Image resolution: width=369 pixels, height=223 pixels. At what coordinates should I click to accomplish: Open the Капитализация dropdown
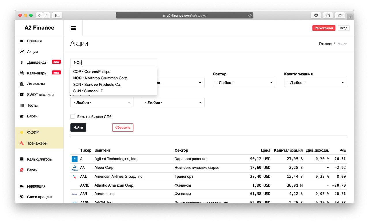[x=315, y=83]
